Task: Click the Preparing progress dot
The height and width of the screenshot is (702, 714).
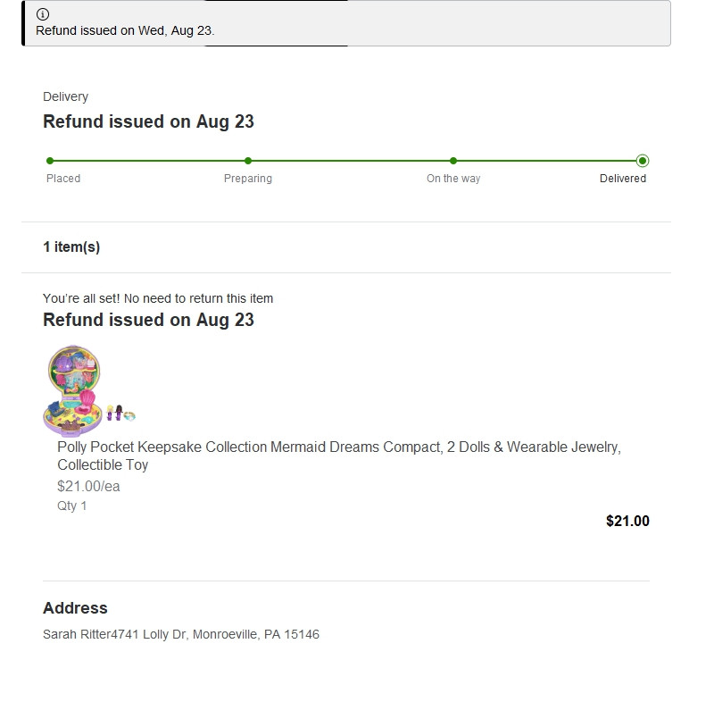Action: tap(248, 161)
